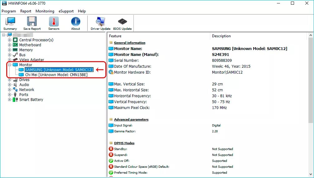The image size is (314, 178).
Task: Select Audio in the tree
Action: click(24, 84)
